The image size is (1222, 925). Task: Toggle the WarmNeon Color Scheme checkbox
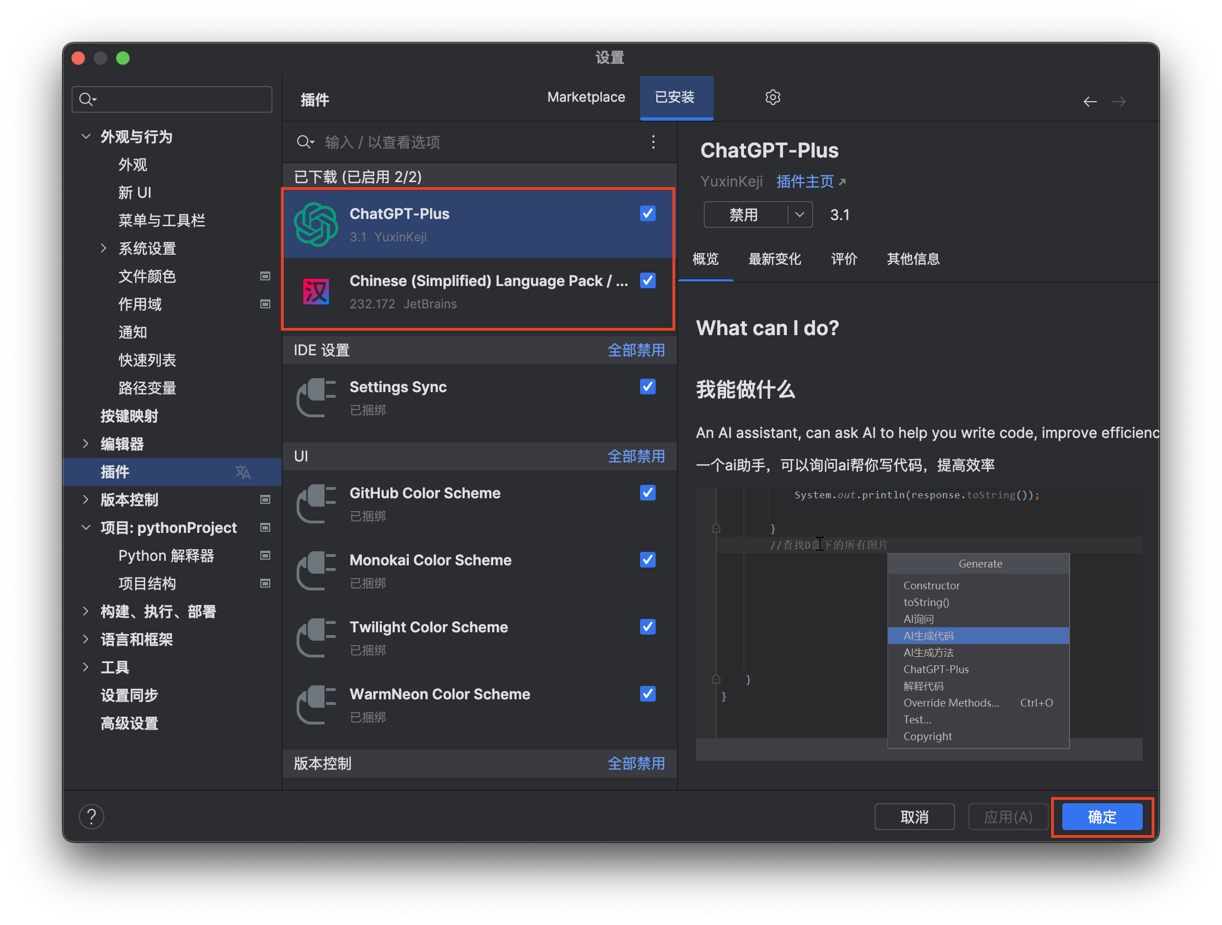point(648,694)
